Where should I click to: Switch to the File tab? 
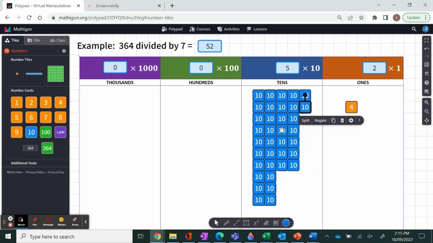pyautogui.click(x=34, y=40)
